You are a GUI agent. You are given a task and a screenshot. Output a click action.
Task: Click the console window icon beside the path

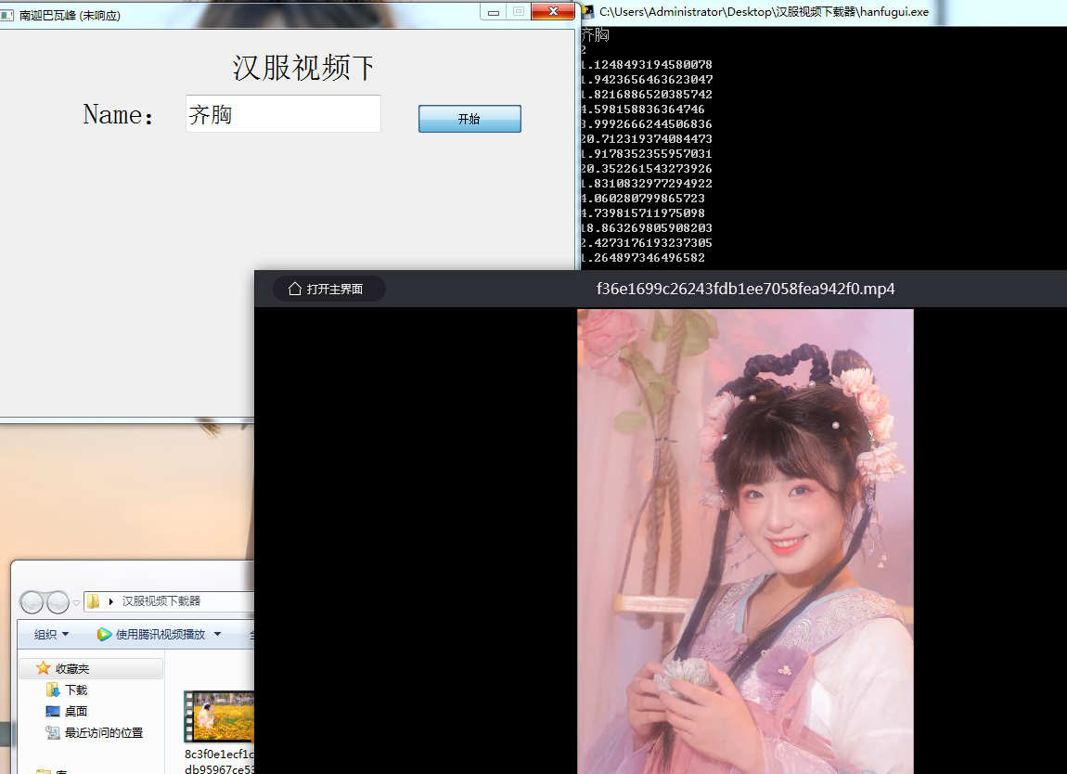(588, 11)
